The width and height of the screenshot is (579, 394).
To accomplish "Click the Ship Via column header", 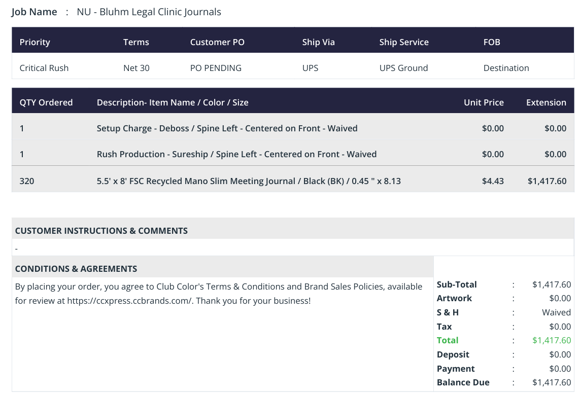I will click(x=318, y=42).
